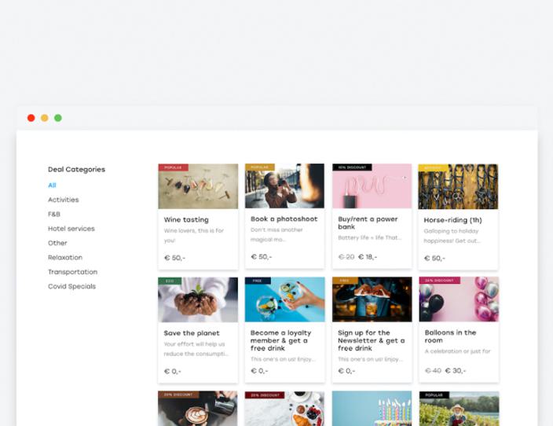Select the F&B category filter
Screen dimensions: 553x426
(54, 214)
